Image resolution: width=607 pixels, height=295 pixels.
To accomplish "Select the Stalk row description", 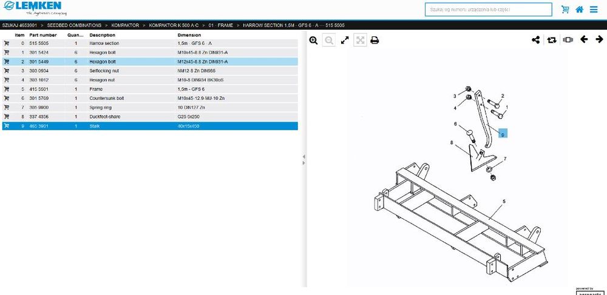I will click(95, 126).
